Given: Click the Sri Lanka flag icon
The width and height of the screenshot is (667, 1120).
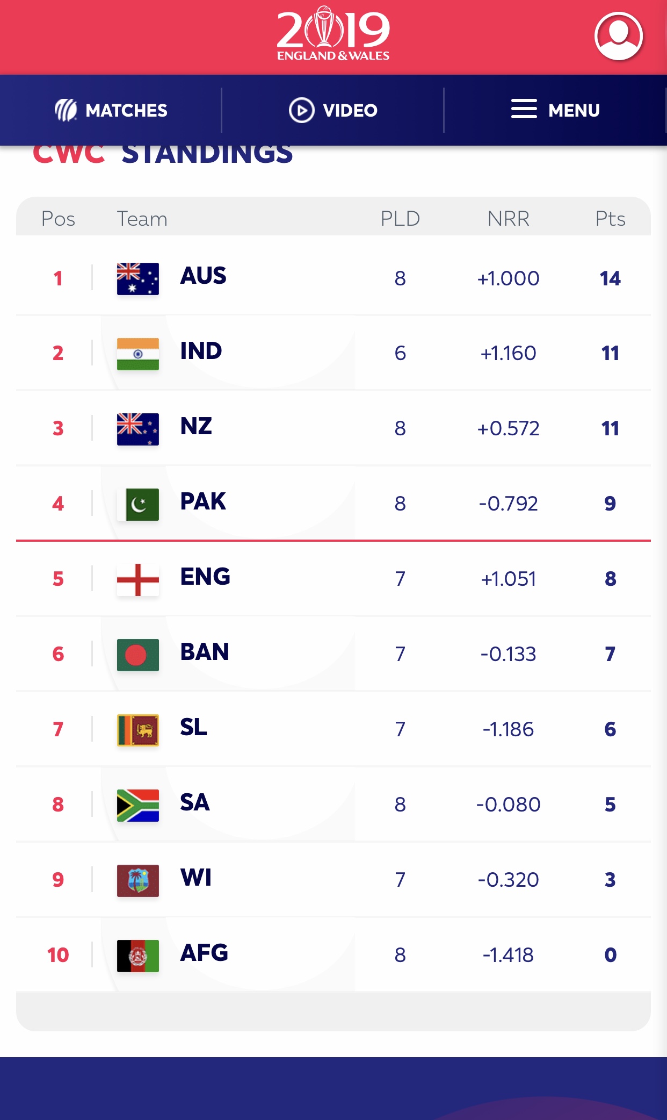Looking at the screenshot, I should (x=138, y=730).
